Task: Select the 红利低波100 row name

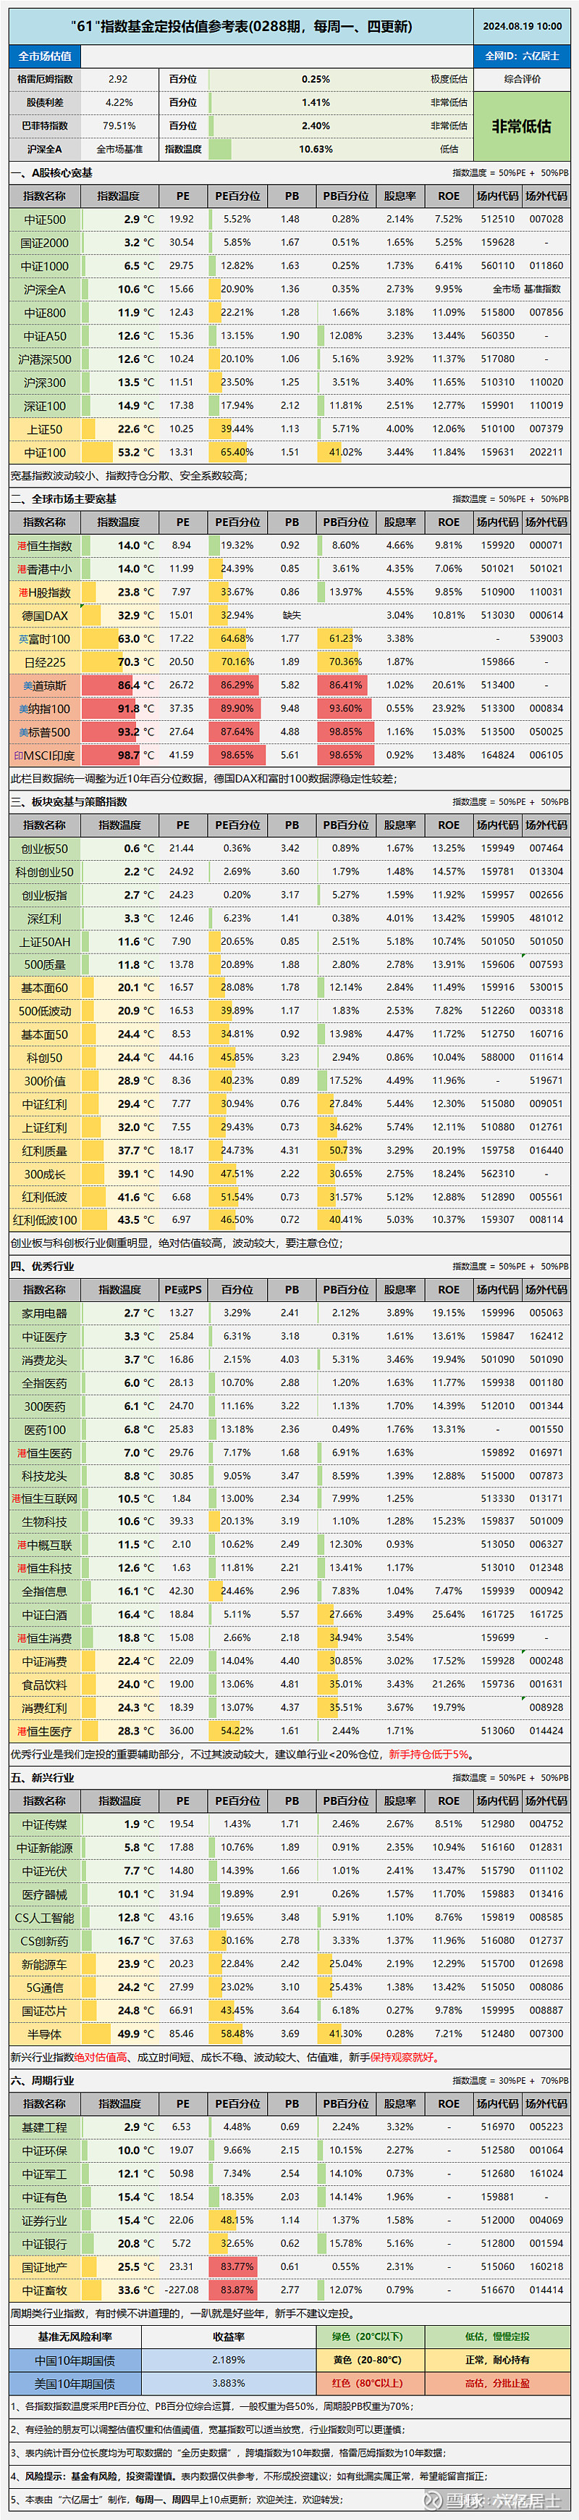Action: [x=45, y=1220]
